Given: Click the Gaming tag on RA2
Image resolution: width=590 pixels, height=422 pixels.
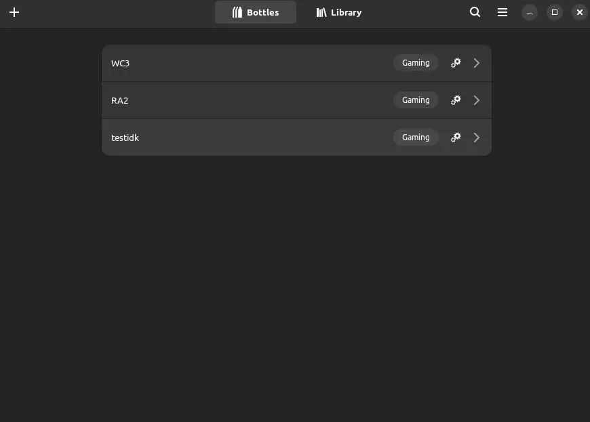Looking at the screenshot, I should tap(416, 100).
